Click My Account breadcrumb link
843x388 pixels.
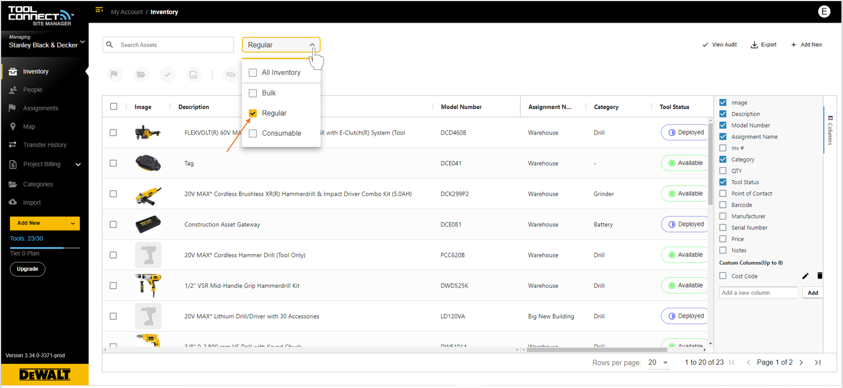[127, 12]
